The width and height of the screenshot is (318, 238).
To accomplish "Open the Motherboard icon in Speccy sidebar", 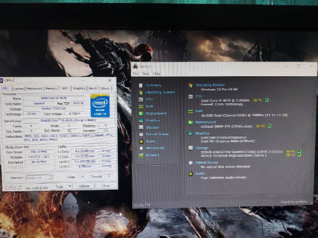I will click(141, 114).
